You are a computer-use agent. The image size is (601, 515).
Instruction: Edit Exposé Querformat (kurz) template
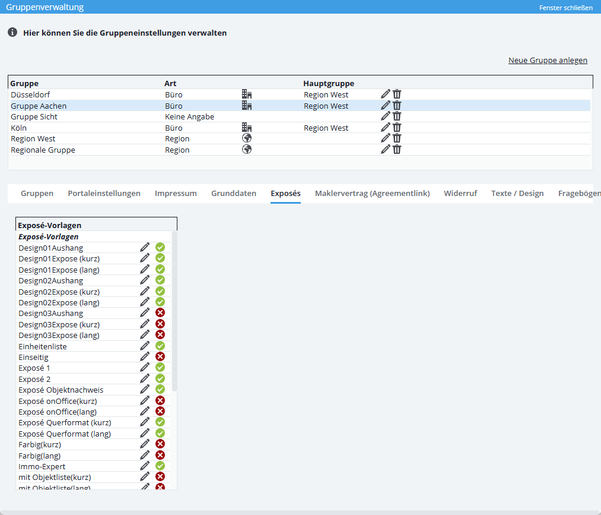[x=145, y=422]
